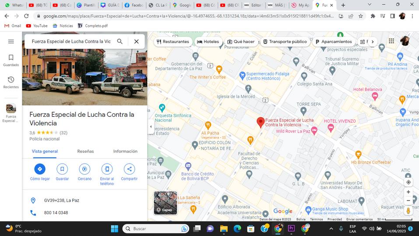Screen dimensions: 419x236
Task: Open the Chrome three-dot menu
Action: coord(412,16)
